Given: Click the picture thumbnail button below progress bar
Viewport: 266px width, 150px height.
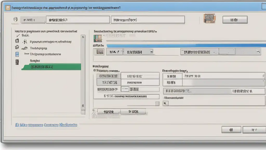Looking at the screenshot, I should pos(99,52).
